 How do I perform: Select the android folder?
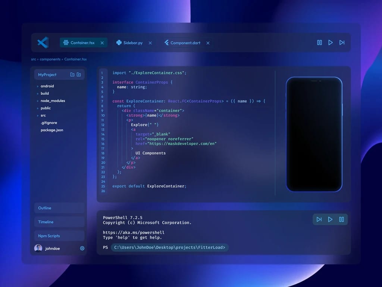pos(47,86)
